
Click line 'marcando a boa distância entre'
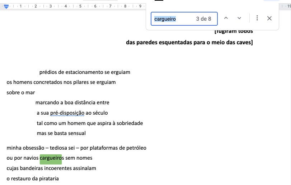click(x=72, y=102)
